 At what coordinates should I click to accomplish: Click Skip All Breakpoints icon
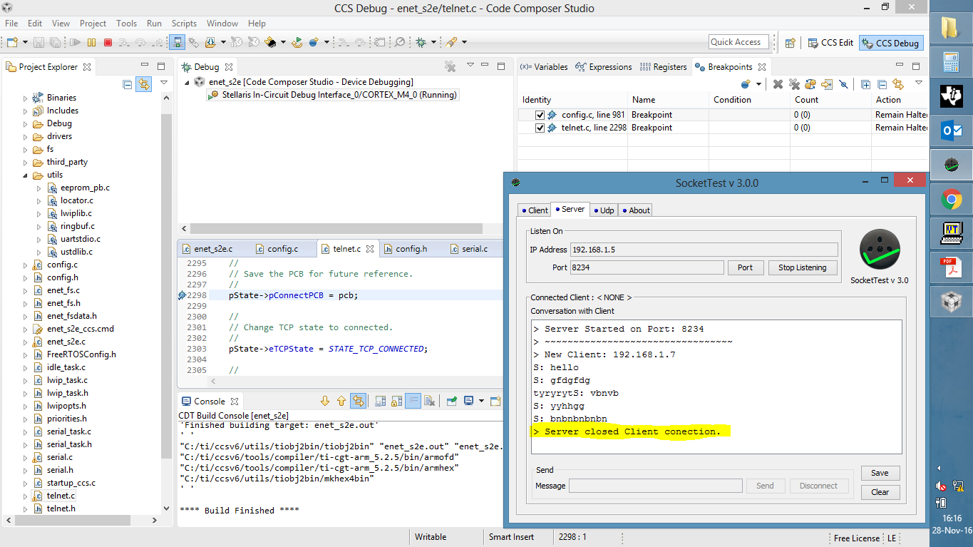click(x=843, y=84)
